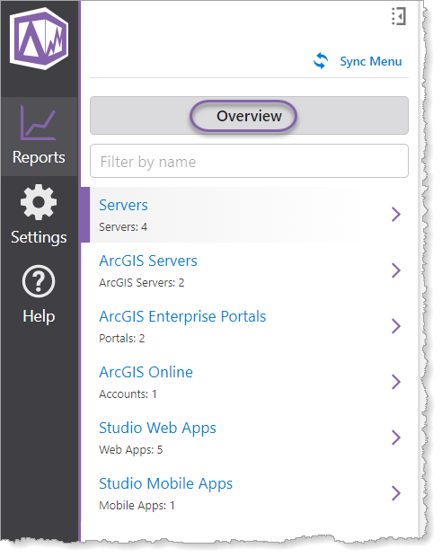This screenshot has width=442, height=557.
Task: Select the Settings label in sidebar
Action: click(x=39, y=237)
